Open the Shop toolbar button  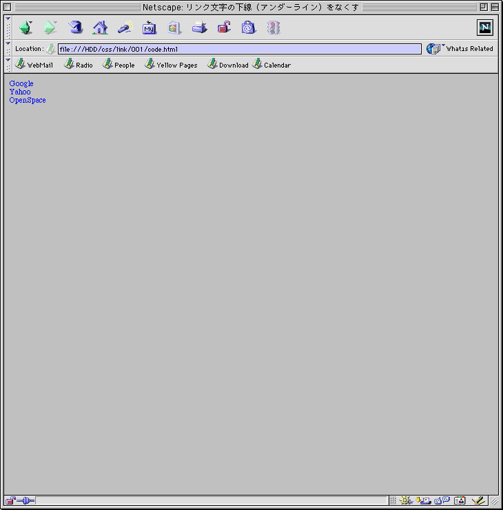click(249, 28)
